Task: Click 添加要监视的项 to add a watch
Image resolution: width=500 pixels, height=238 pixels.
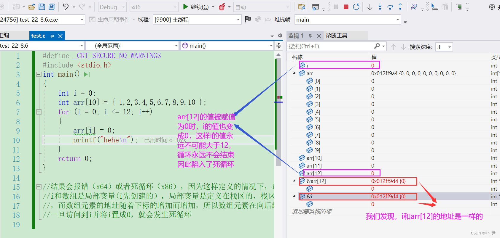Action: tap(311, 212)
